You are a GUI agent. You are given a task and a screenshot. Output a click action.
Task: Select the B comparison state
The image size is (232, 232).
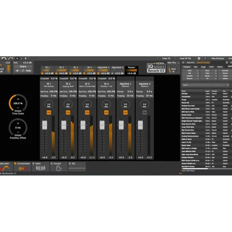[26, 58]
